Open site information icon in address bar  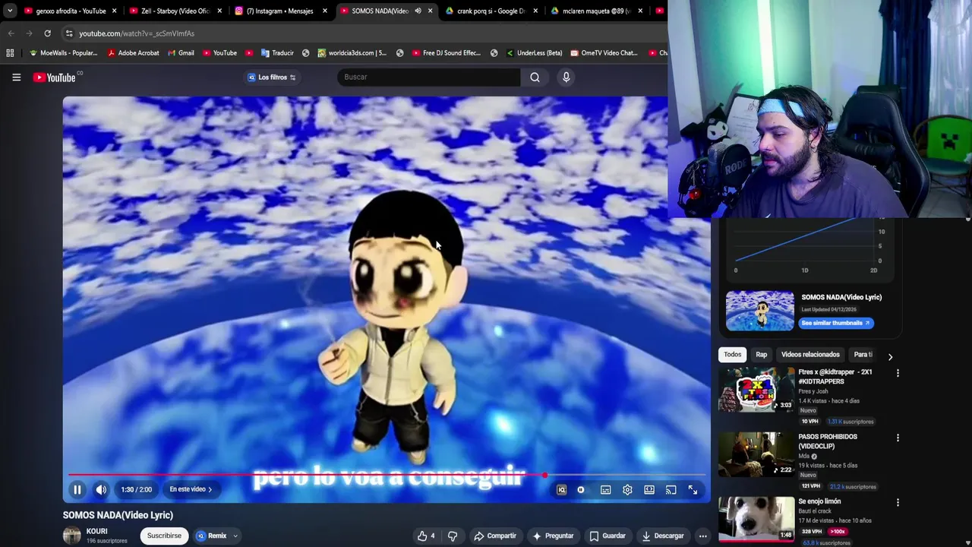click(68, 33)
